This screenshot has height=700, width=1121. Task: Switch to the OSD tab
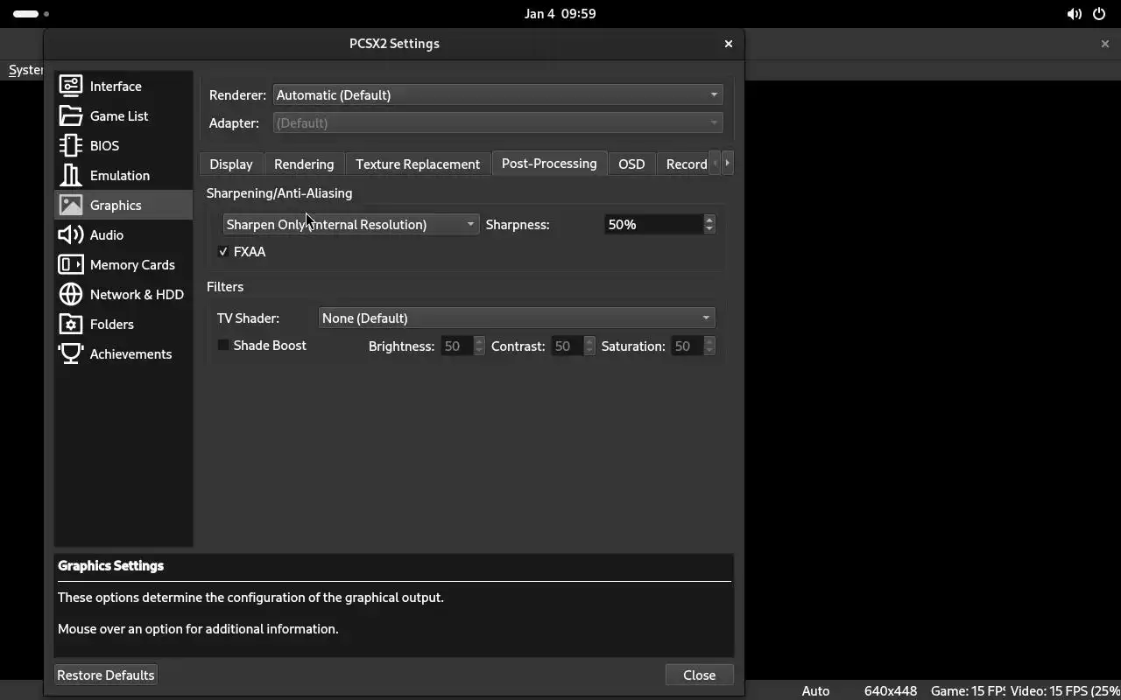631,164
